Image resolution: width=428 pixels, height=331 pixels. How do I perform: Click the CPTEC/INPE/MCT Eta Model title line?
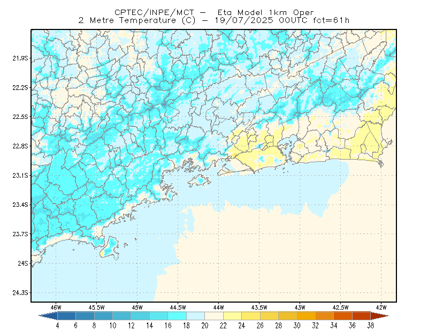(214, 12)
